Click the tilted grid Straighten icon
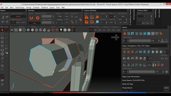Viewport: 171px width, 96px height. click(x=149, y=52)
